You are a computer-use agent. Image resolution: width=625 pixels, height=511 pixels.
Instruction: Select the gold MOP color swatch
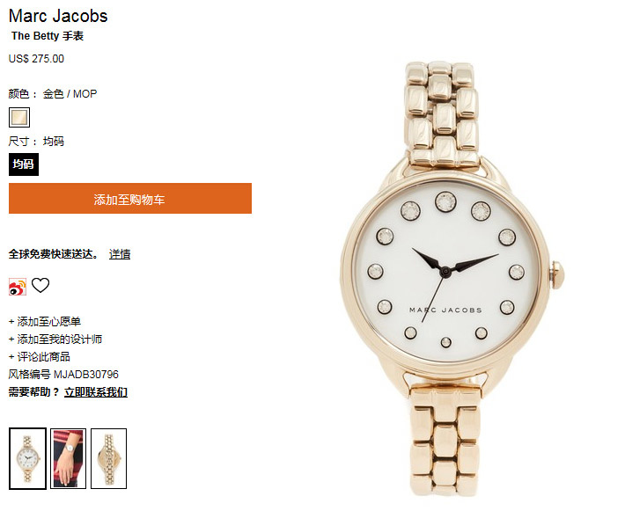click(x=19, y=118)
